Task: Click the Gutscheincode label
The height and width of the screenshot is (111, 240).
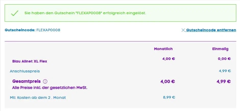Action: coord(20,30)
